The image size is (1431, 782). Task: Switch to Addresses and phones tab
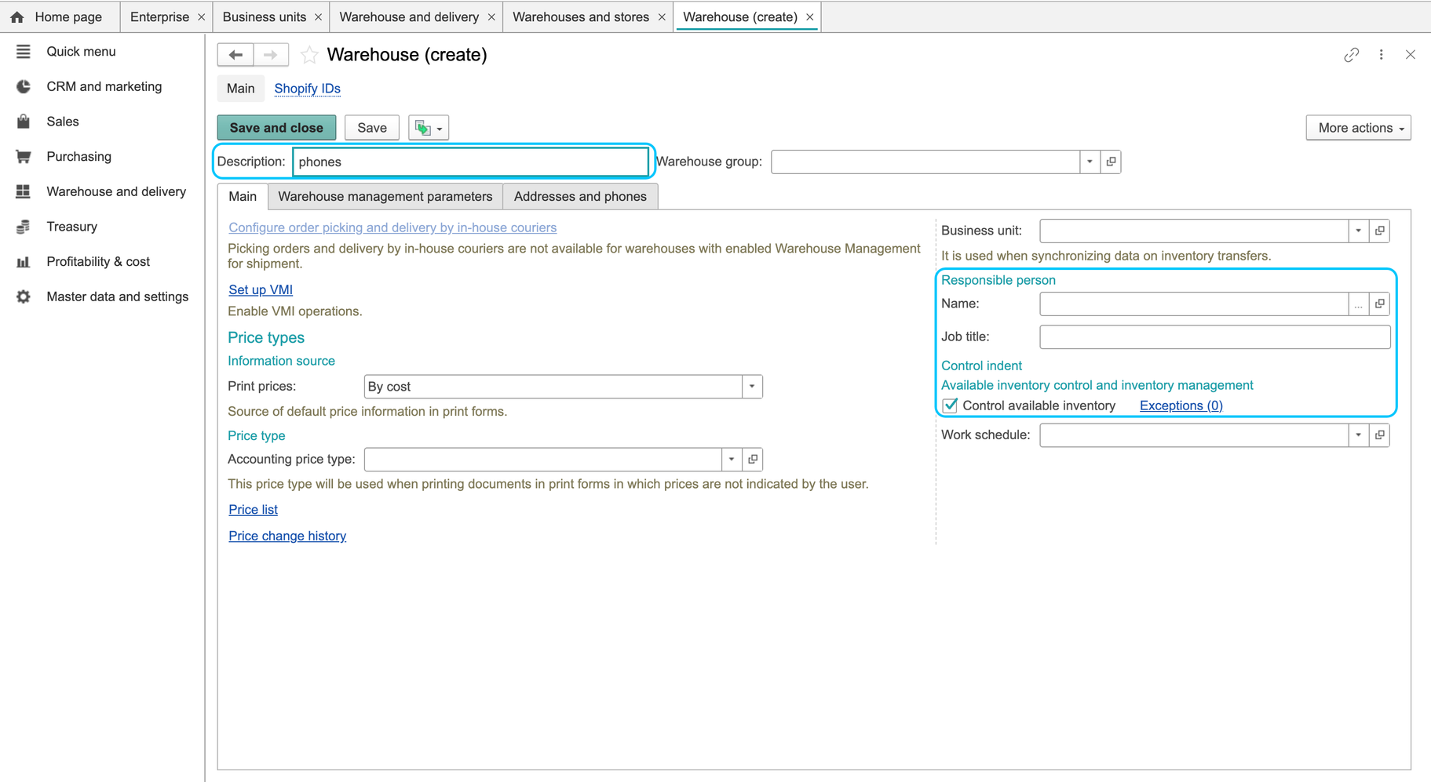point(580,196)
